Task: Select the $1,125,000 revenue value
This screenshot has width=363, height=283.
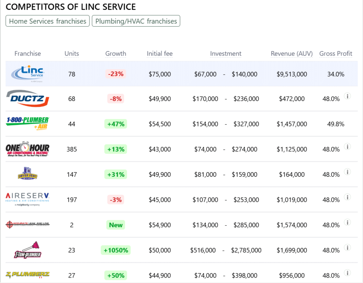Action: [x=292, y=149]
